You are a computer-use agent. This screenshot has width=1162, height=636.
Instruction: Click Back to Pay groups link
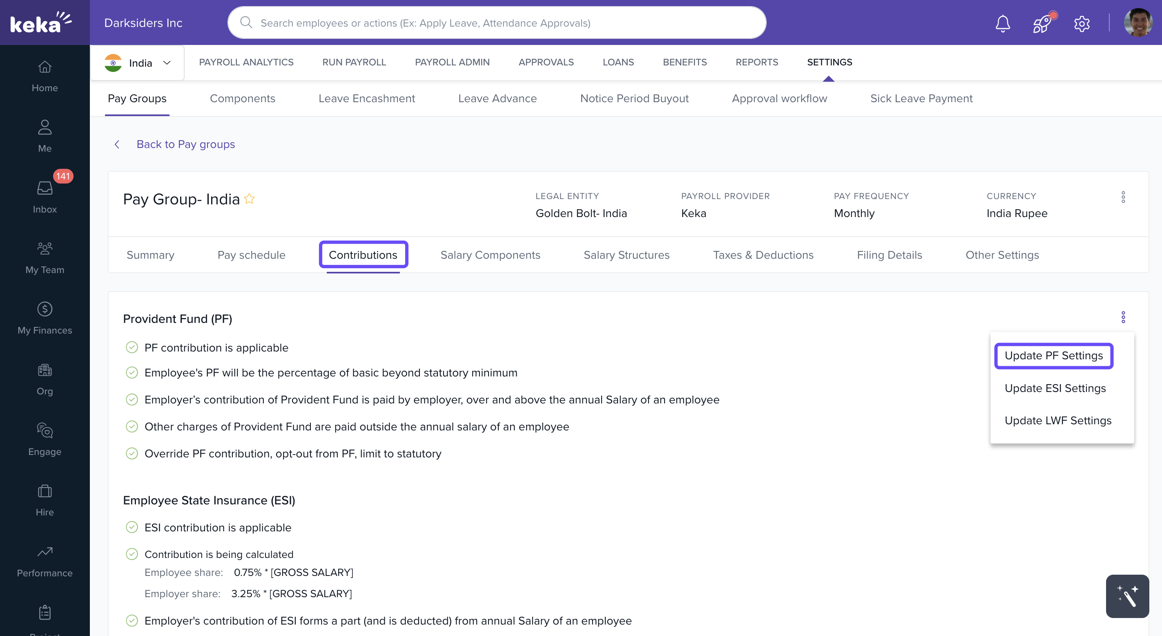point(185,144)
